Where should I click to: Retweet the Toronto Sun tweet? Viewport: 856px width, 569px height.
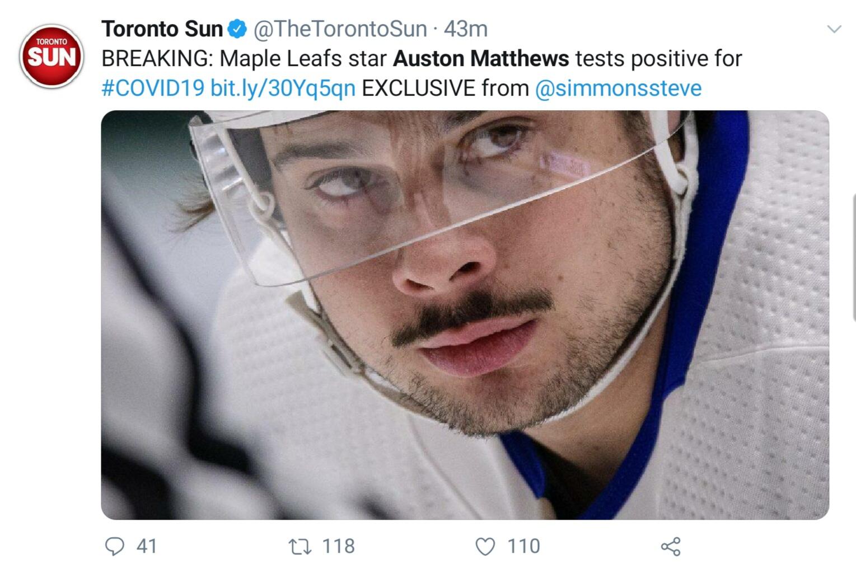(x=300, y=546)
